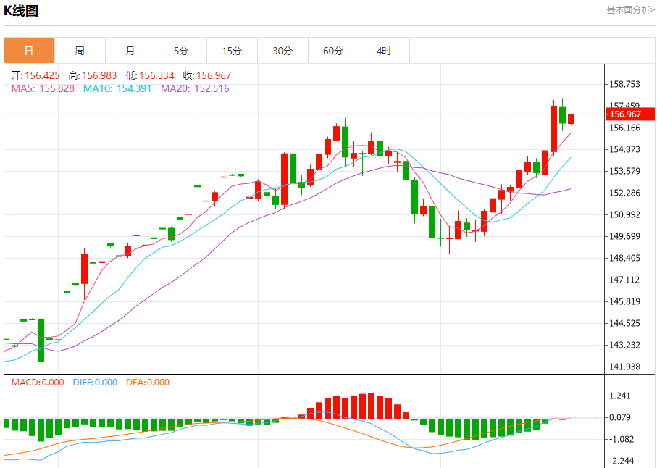
Task: Click the DIFF:0.000 indicator label
Action: 95,383
